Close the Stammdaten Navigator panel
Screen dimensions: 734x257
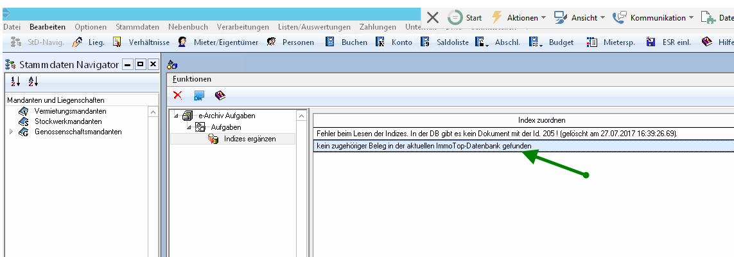[153, 65]
